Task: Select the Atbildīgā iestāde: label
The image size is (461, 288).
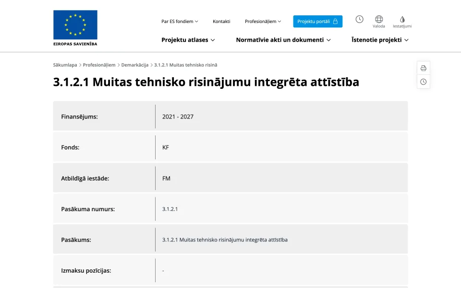Action: pos(85,179)
